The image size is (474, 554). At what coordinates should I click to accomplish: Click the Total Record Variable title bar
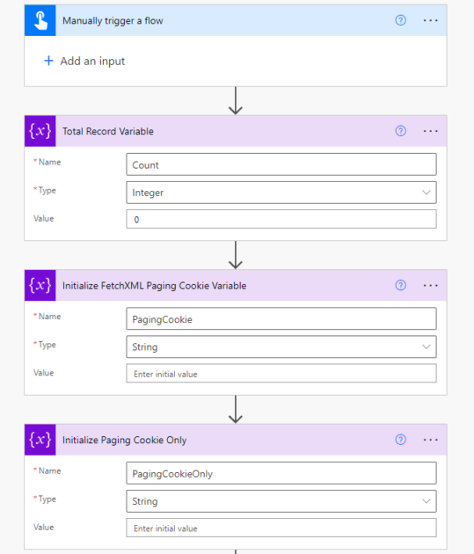[x=235, y=131]
